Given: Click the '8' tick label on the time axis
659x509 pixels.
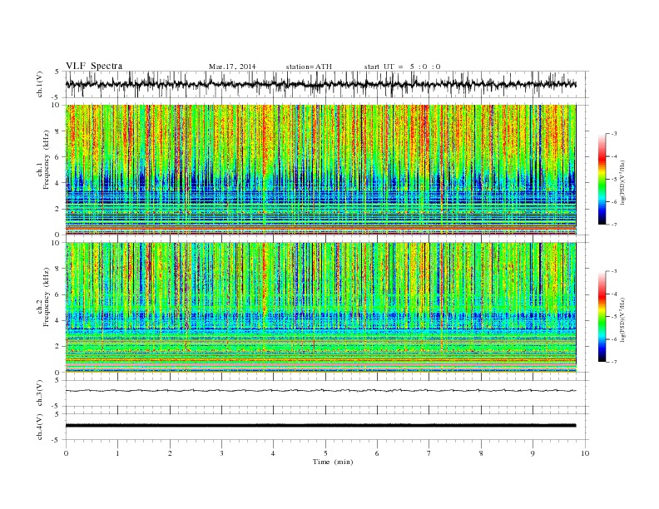Looking at the screenshot, I should (481, 453).
